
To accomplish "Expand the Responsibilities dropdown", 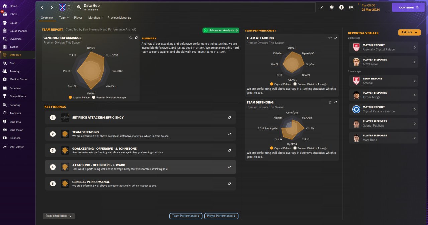I will pyautogui.click(x=59, y=216).
